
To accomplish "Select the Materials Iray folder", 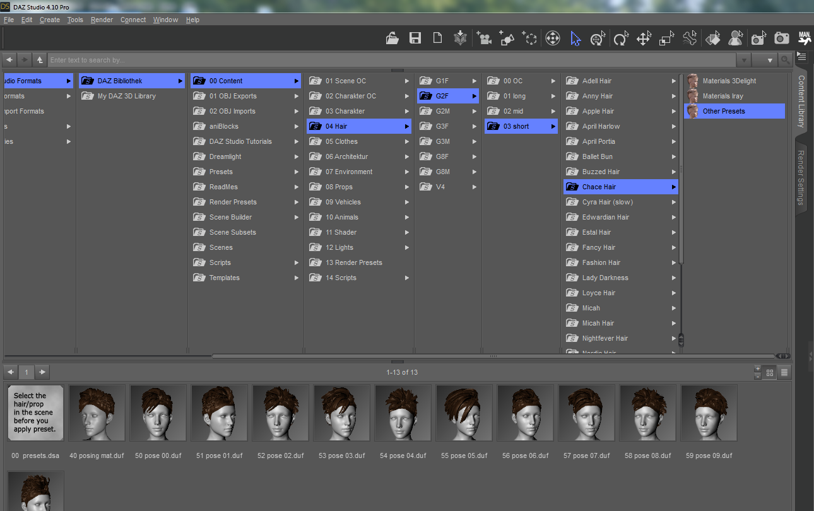I will pos(723,96).
